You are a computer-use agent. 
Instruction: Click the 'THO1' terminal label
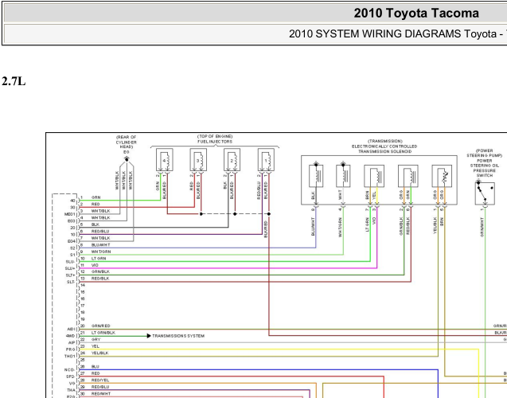click(69, 357)
